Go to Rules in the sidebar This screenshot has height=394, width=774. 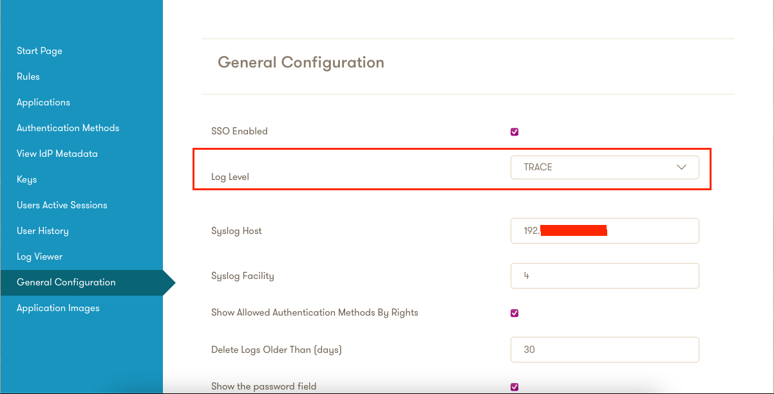(28, 76)
